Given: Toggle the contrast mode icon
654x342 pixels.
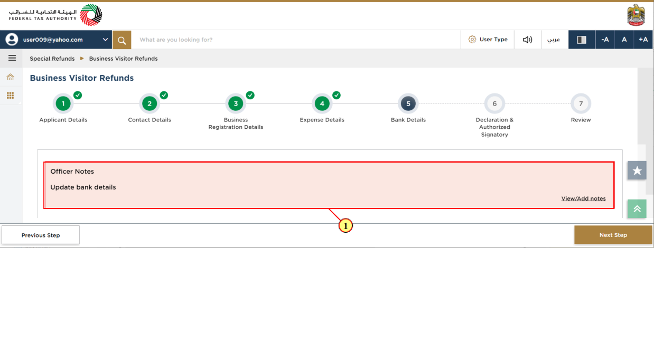Looking at the screenshot, I should (x=582, y=40).
